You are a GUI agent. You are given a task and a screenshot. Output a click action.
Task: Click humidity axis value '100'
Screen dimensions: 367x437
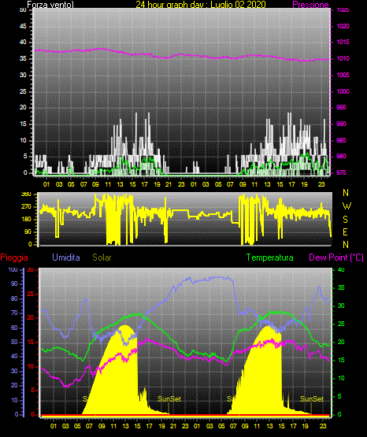13,269
